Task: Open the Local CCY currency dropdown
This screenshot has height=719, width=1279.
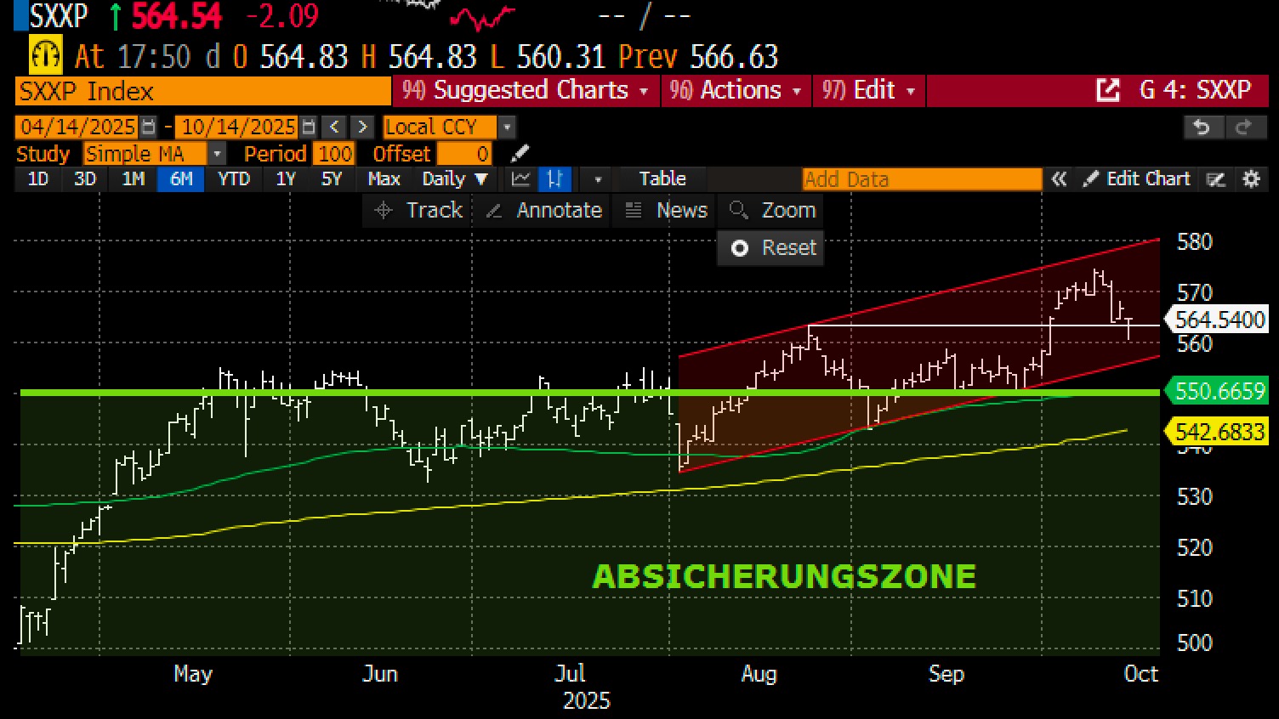Action: pos(507,127)
